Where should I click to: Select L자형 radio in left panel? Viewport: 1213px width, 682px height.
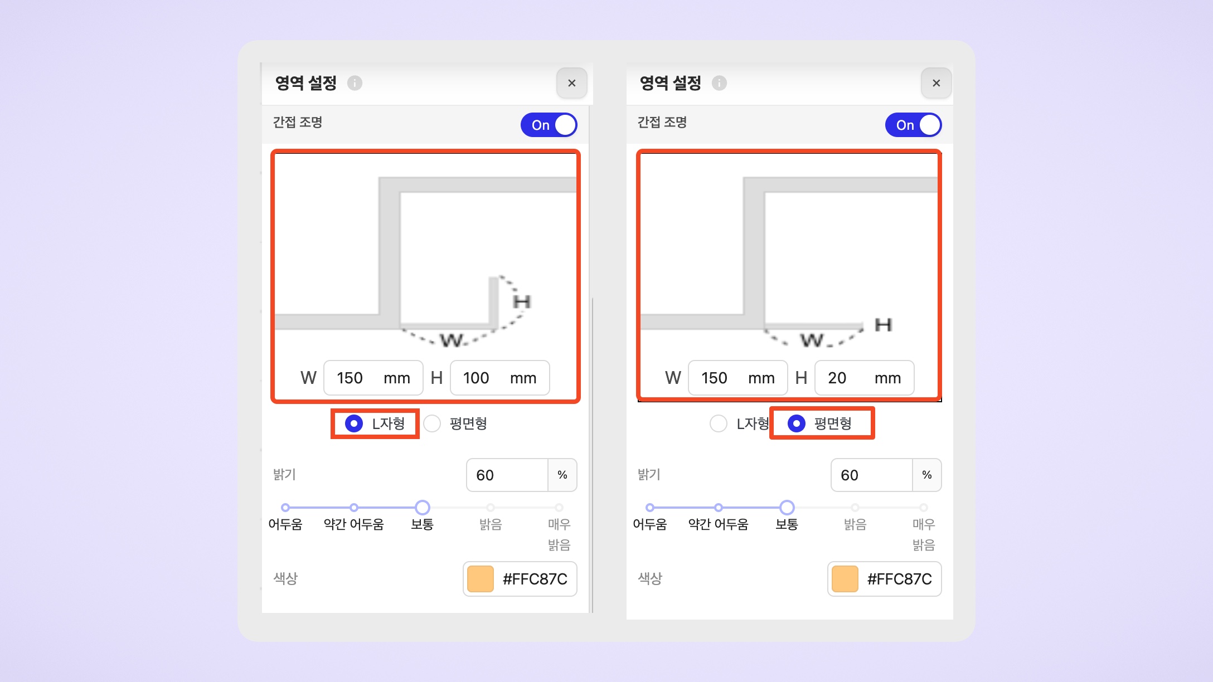click(x=354, y=423)
